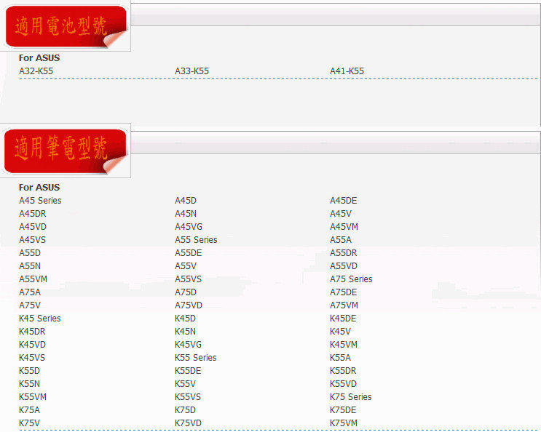Choose K45 Series from the list
The height and width of the screenshot is (432, 541).
coord(39,319)
